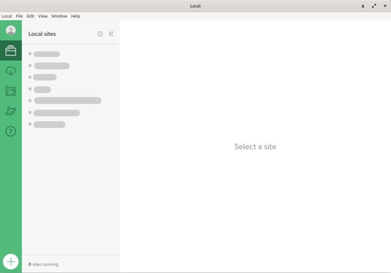391x273 pixels.
Task: Click the window maximize arrows button
Action: pyautogui.click(x=374, y=6)
